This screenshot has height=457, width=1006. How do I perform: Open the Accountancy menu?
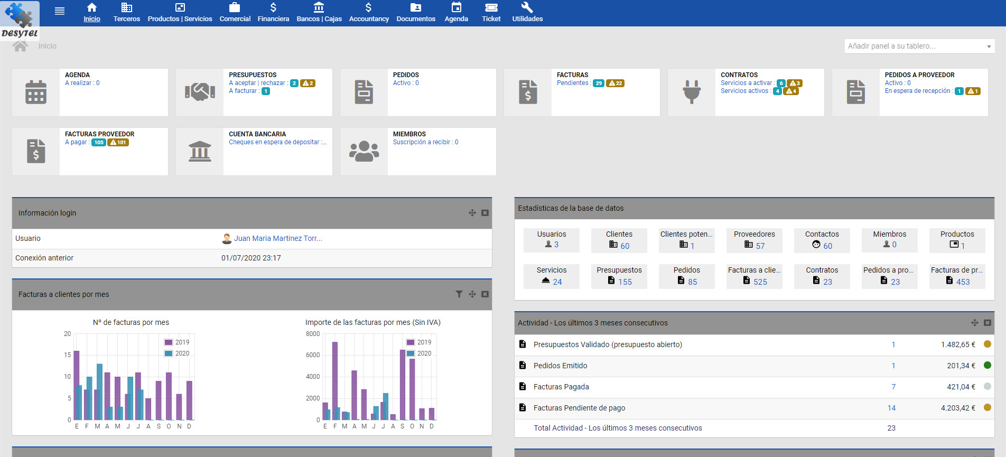pos(369,13)
